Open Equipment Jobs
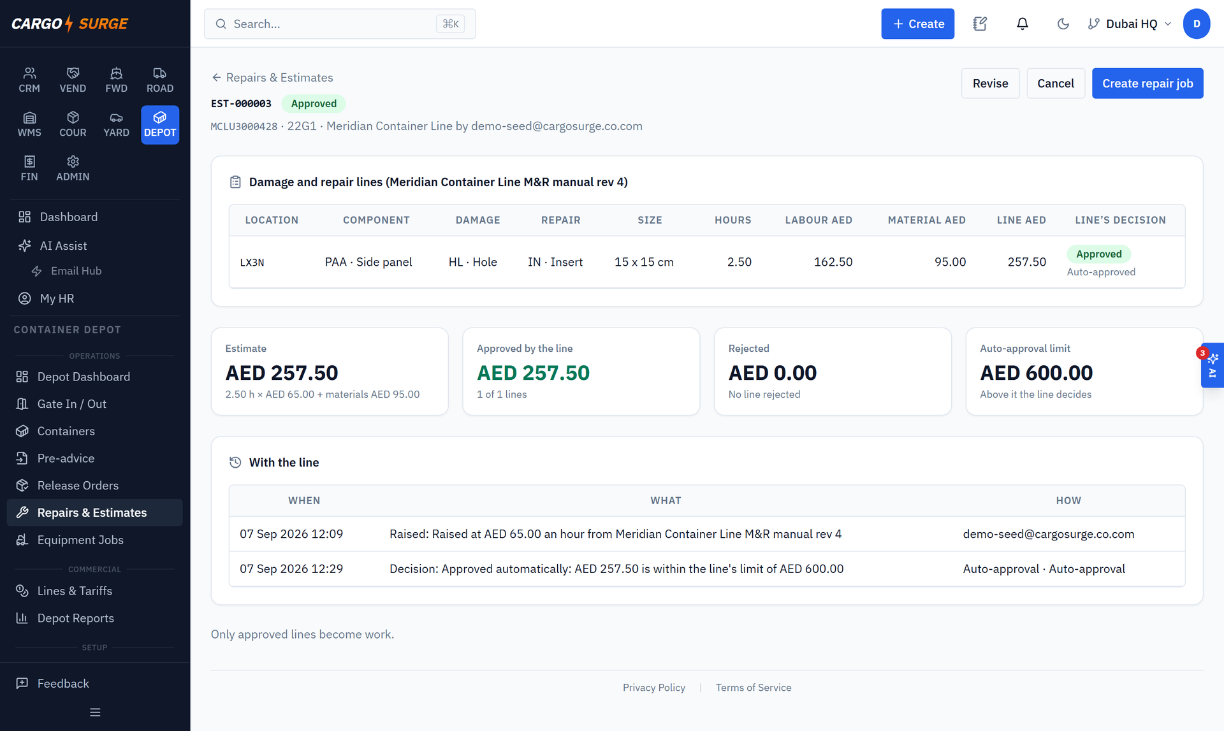Screen dimensions: 1224x731 pos(95,540)
